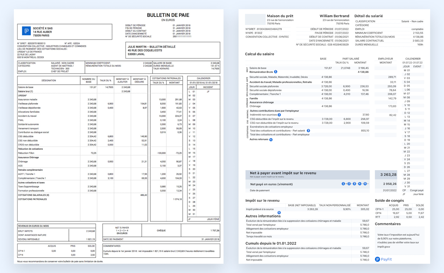Click the "Impôt prélevé à la source" row
This screenshot has height=273, width=444.
pos(308,209)
